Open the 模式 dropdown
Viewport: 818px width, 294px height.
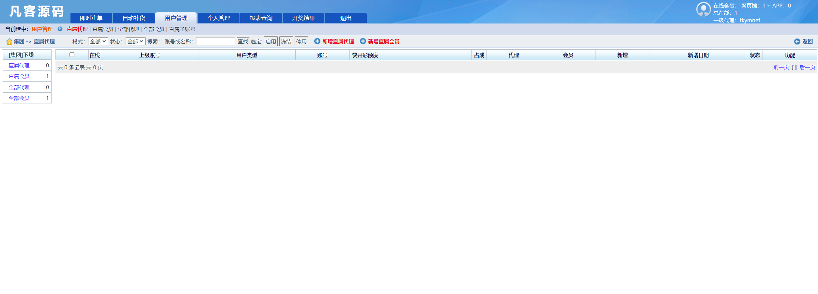click(98, 41)
